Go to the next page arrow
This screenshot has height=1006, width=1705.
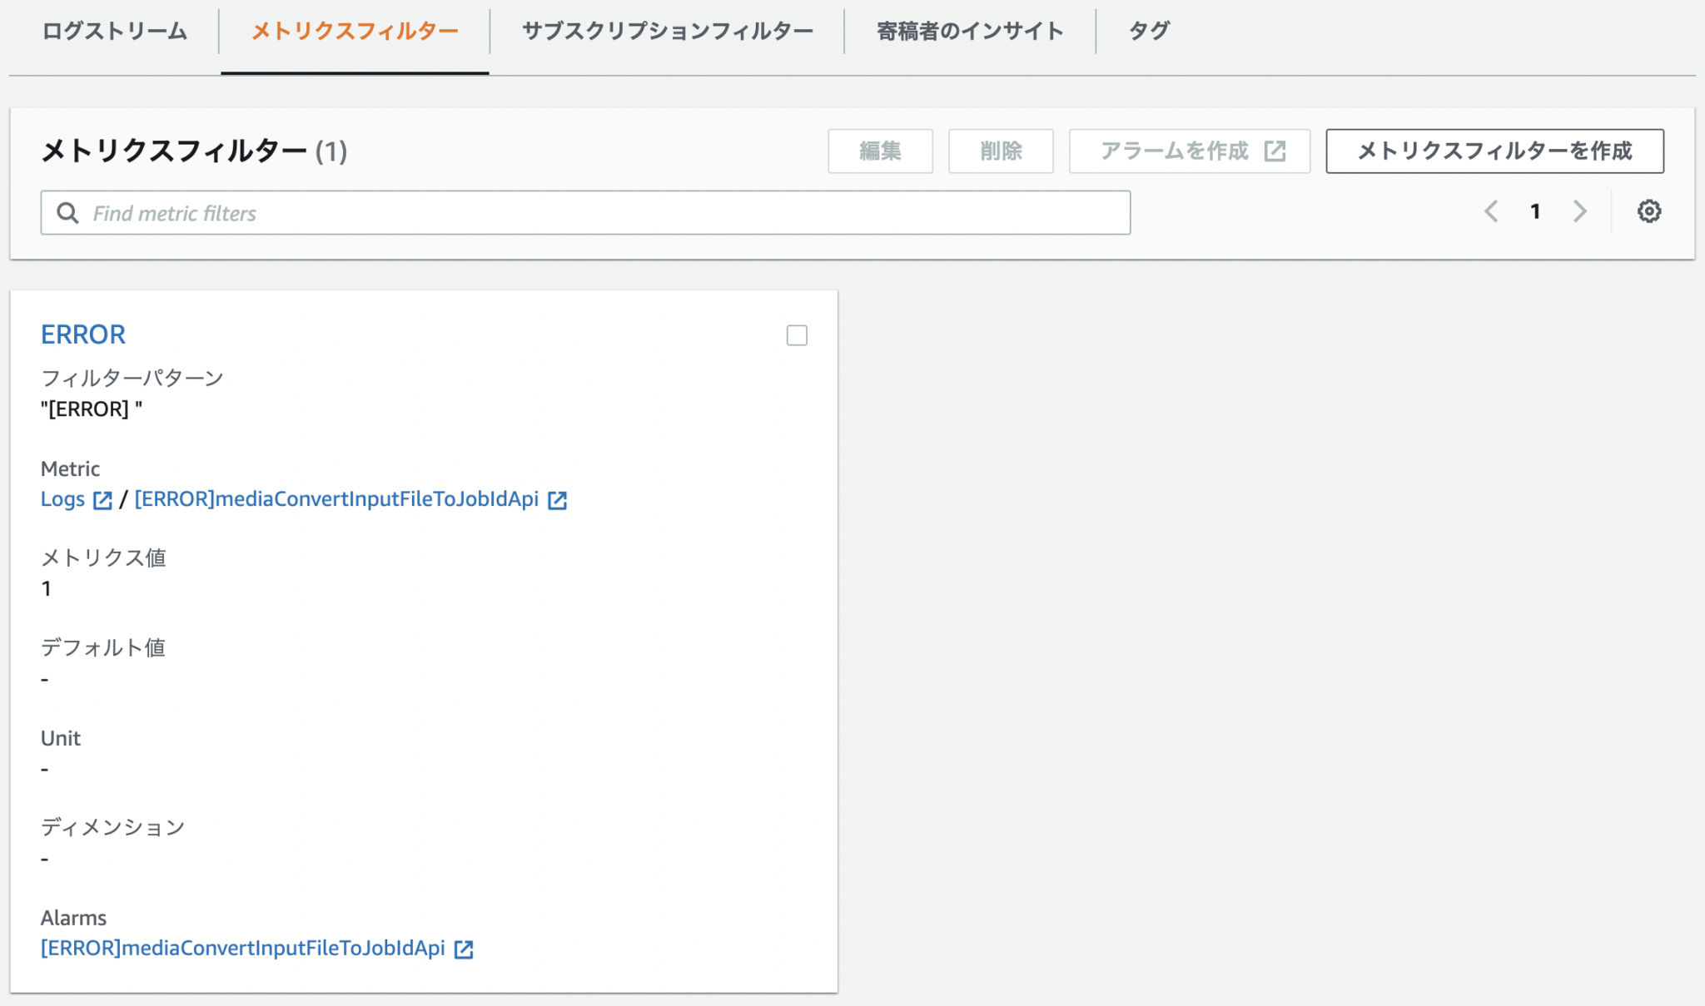(x=1579, y=211)
